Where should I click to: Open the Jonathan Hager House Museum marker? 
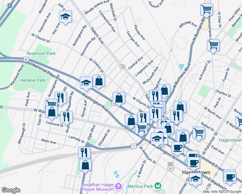[x=118, y=186]
